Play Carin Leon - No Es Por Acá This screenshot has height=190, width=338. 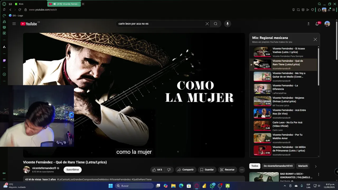click(283, 126)
